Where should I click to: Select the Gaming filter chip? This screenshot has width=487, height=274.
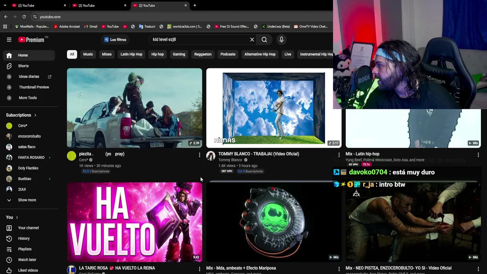coord(179,54)
